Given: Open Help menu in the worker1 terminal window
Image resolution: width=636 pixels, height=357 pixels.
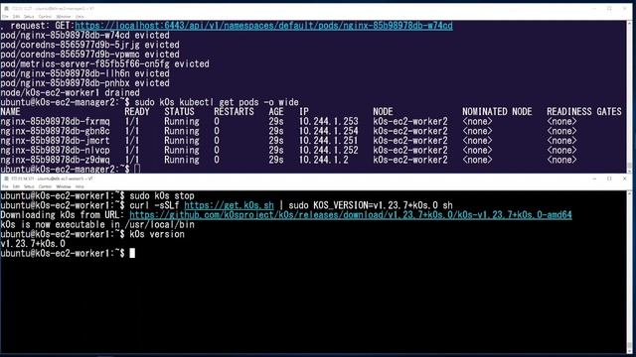Looking at the screenshot, I should click(x=79, y=186).
